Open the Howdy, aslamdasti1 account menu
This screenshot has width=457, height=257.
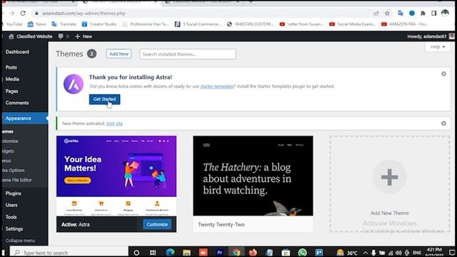coord(431,36)
